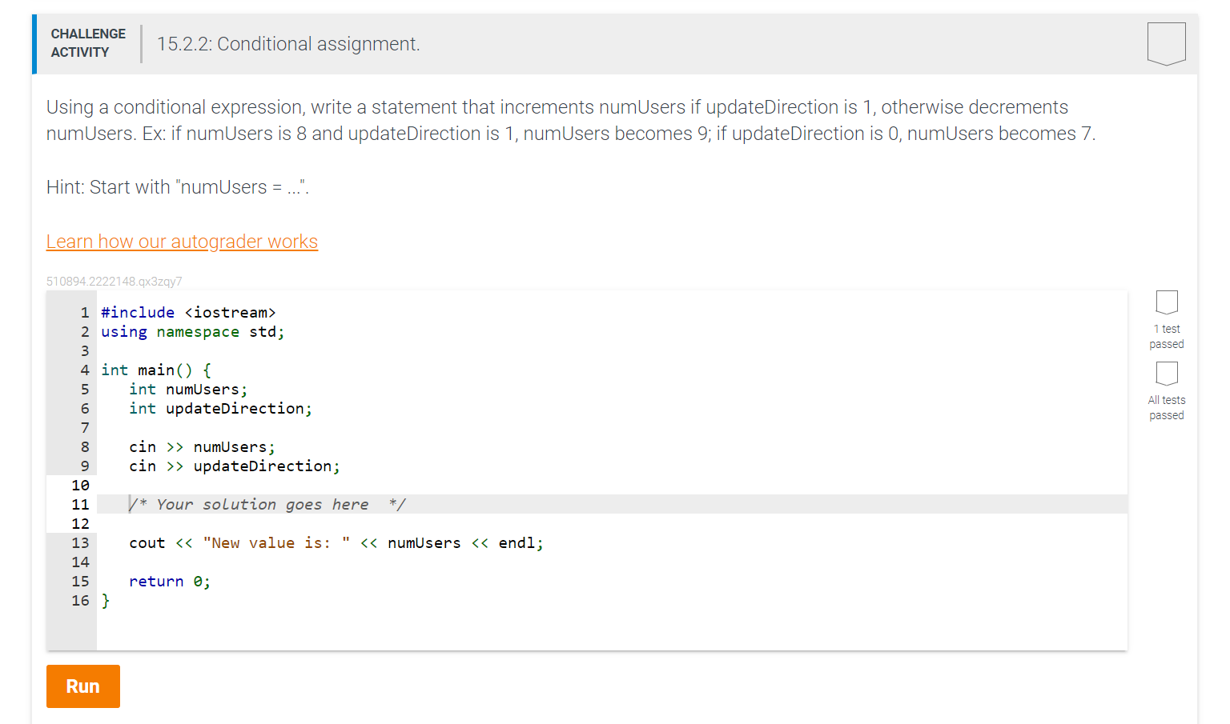
Task: Select the '15.2.2: Conditional assignment' title
Action: (x=288, y=44)
